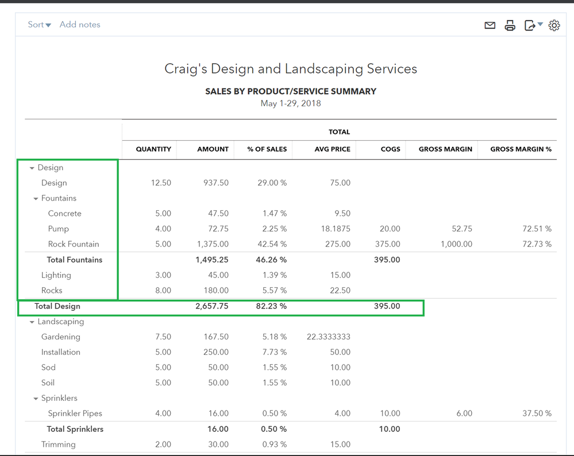Image resolution: width=574 pixels, height=456 pixels.
Task: Open report settings gear icon
Action: 554,25
